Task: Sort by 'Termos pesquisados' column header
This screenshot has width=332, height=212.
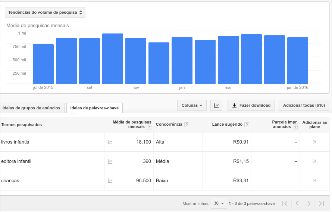Action: pos(21,125)
